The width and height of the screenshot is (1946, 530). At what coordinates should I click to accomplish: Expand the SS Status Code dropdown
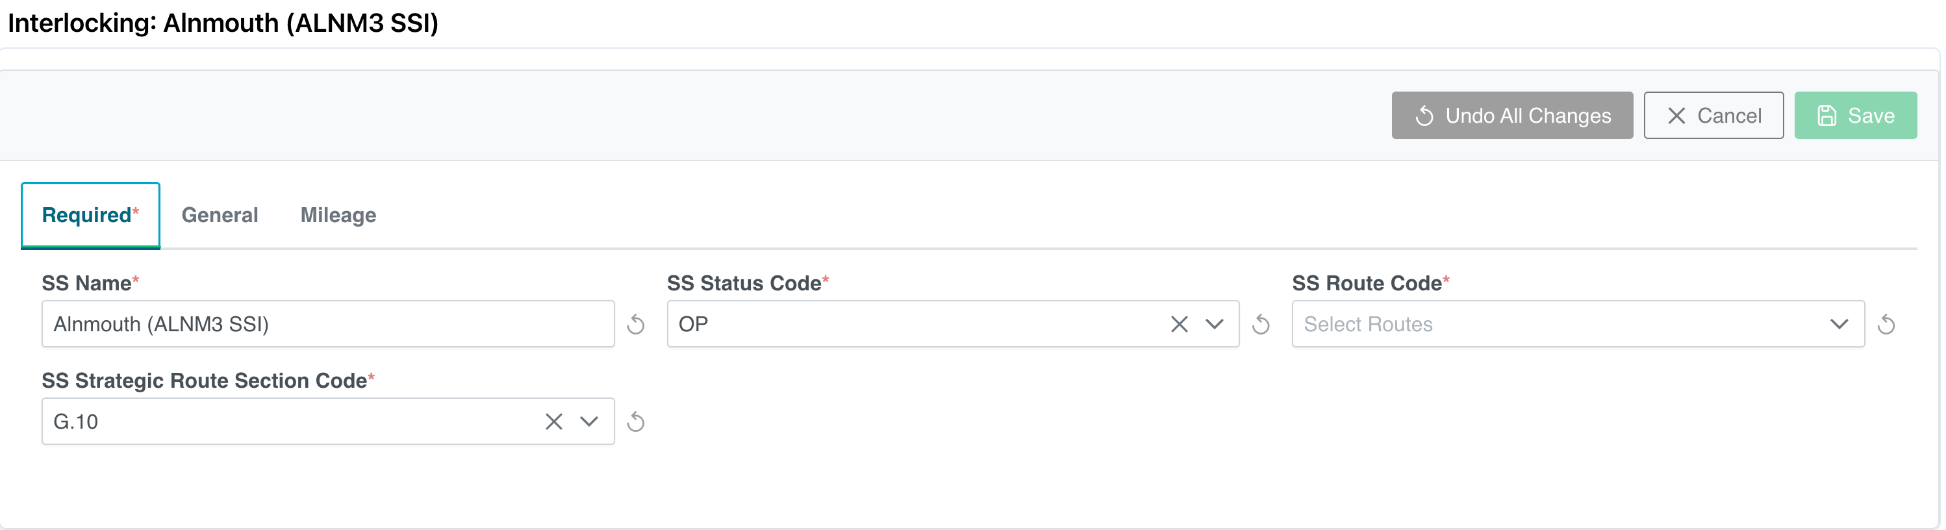point(1214,325)
